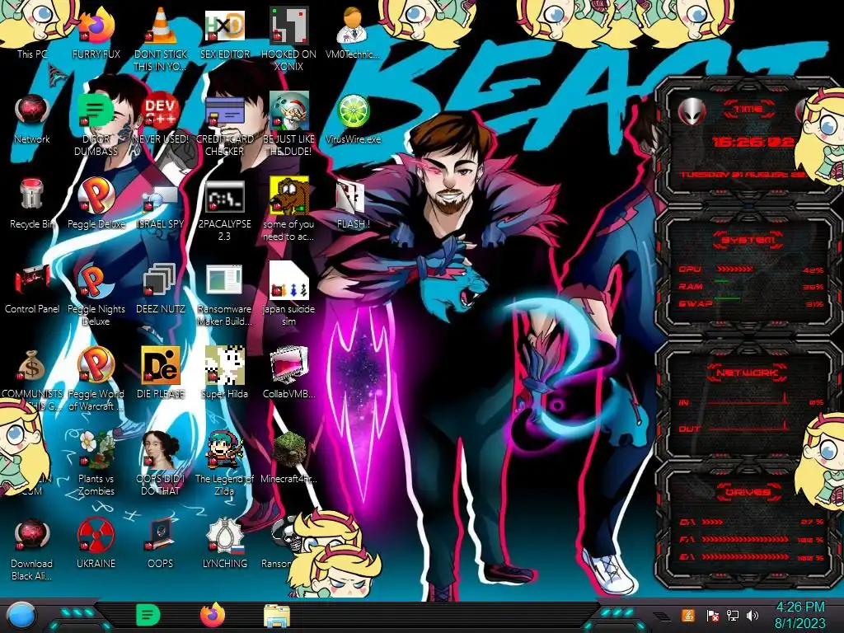Select the BE JUST LIKE THE DUDE icon

click(x=289, y=124)
